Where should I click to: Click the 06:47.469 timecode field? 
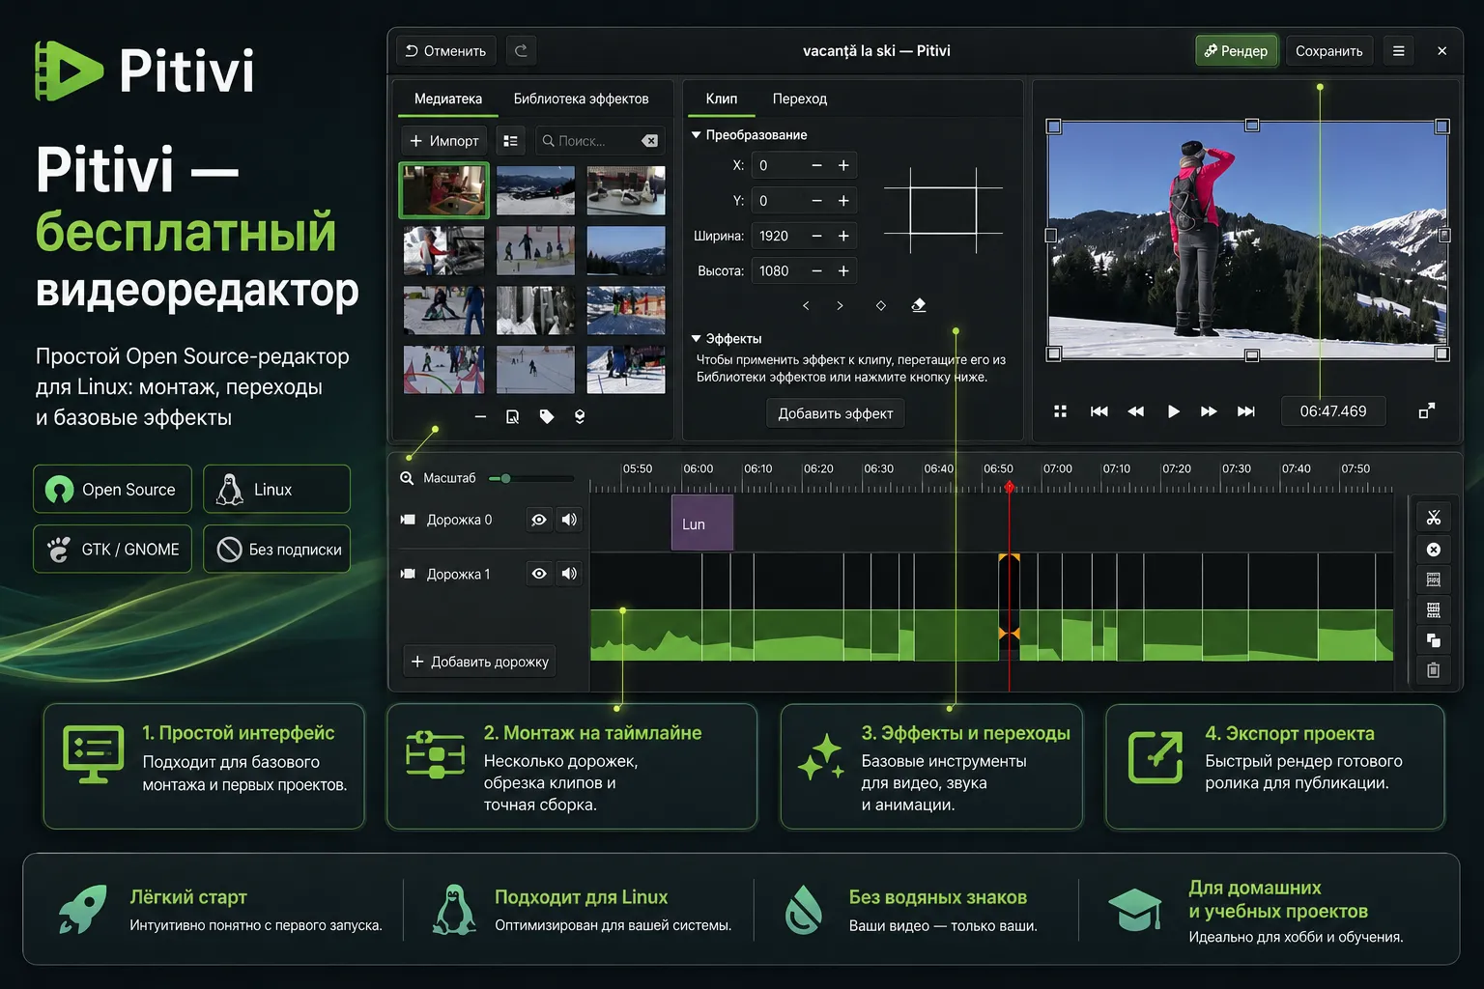click(x=1333, y=411)
